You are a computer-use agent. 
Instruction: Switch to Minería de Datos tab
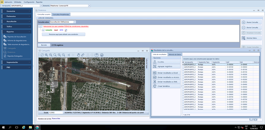click(175, 54)
